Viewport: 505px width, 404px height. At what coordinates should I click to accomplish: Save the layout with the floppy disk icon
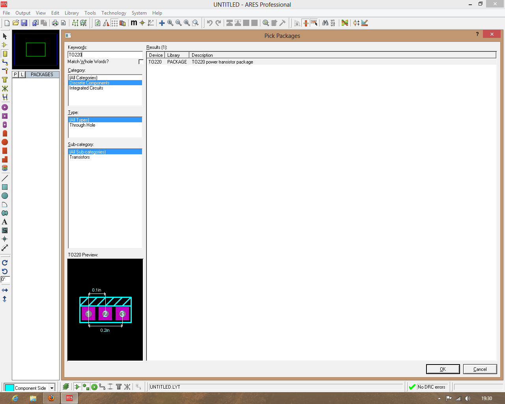[x=24, y=23]
